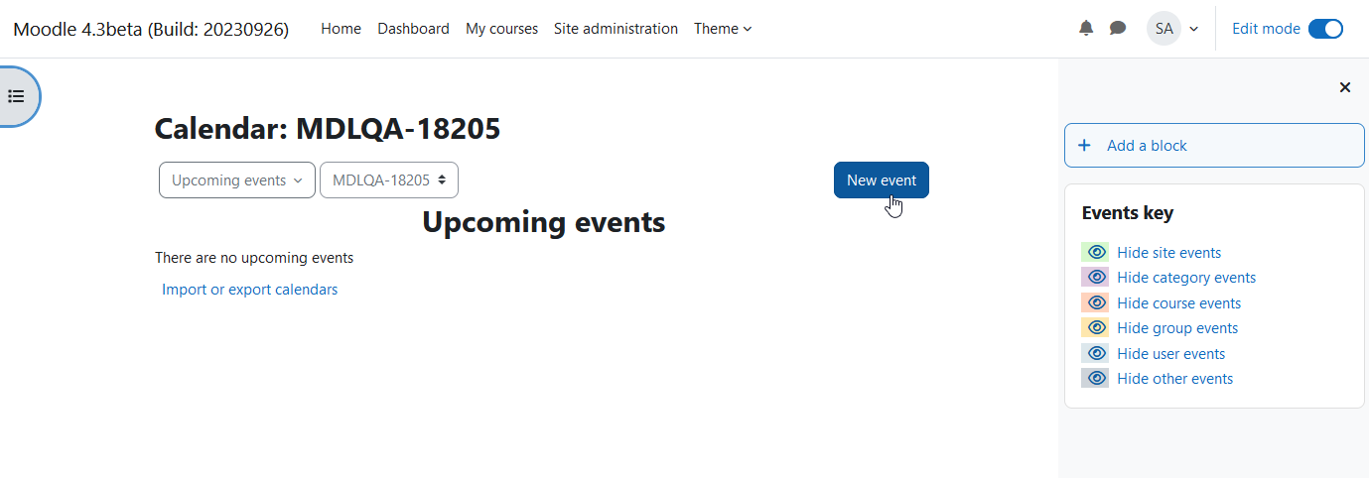Open Import or export calendars link
Viewport: 1369px width, 478px height.
click(250, 290)
